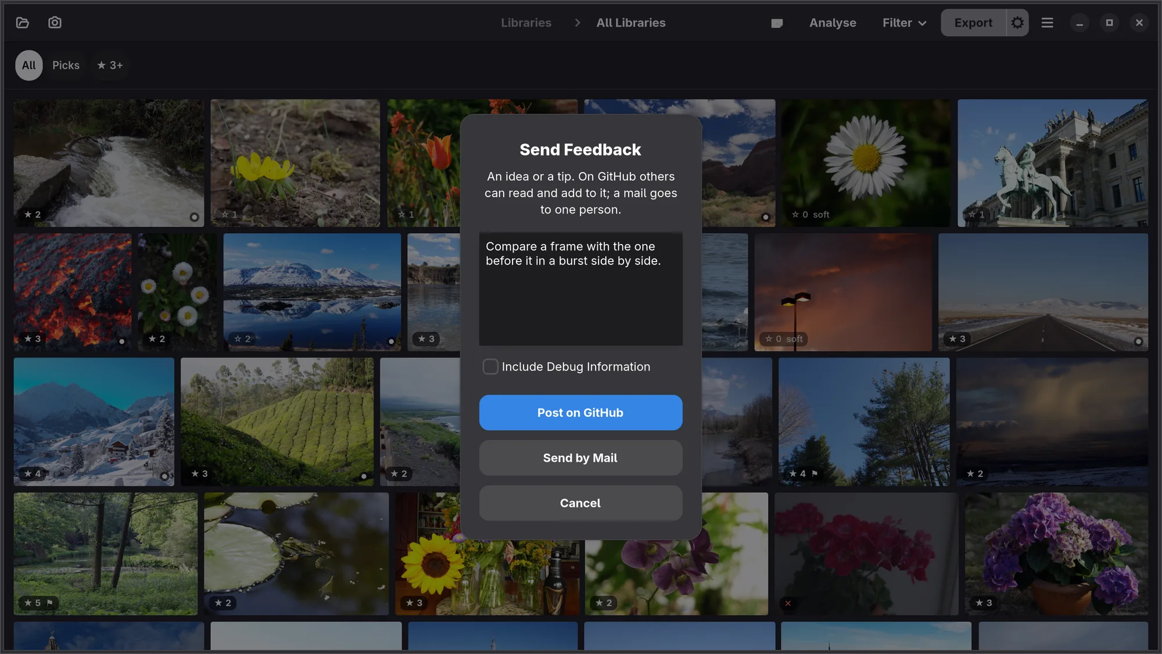Enable Include Debug Information checkbox
This screenshot has height=654, width=1162.
[x=490, y=367]
